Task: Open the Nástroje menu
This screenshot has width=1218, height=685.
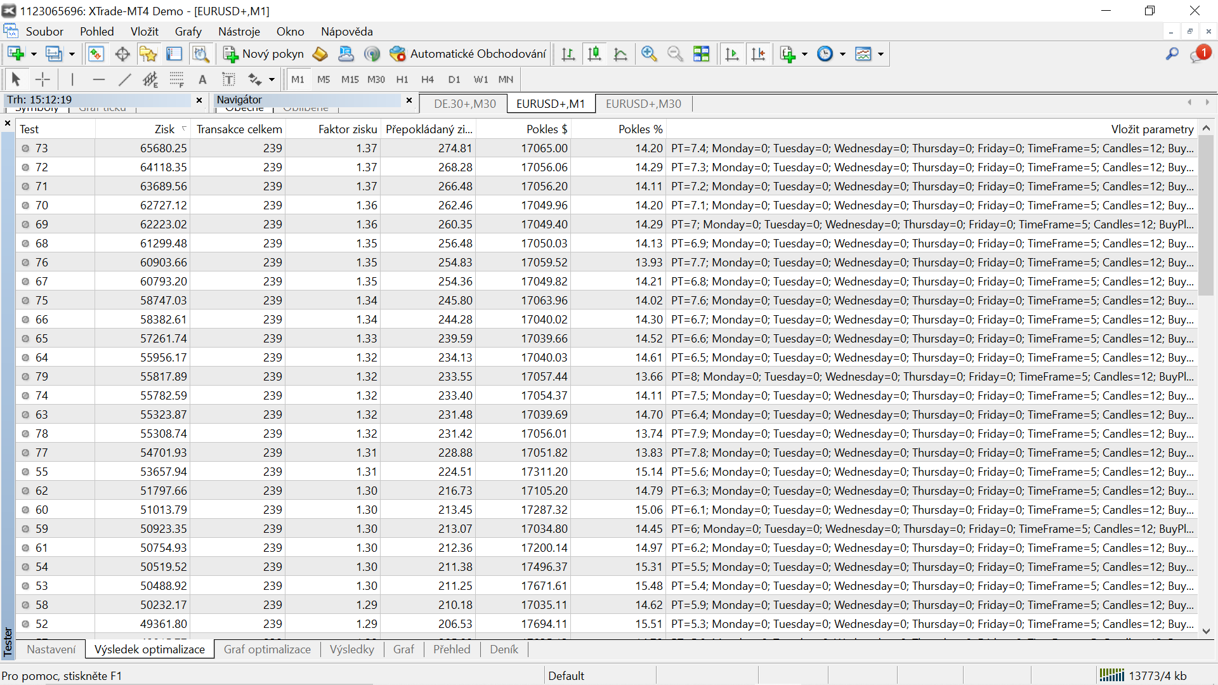Action: click(239, 31)
